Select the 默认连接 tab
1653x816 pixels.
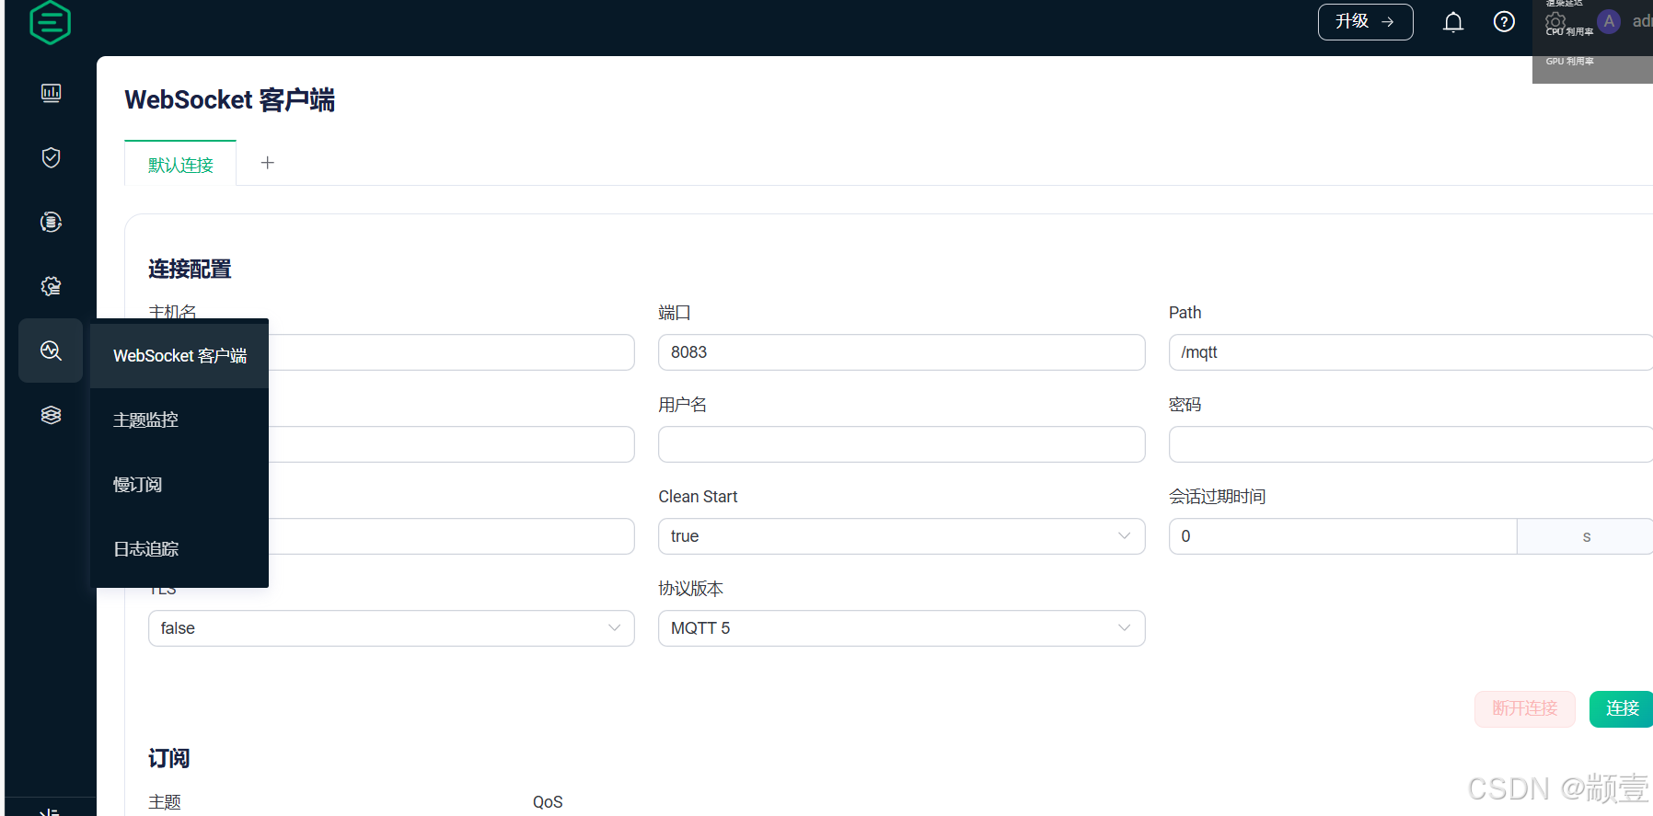coord(180,165)
